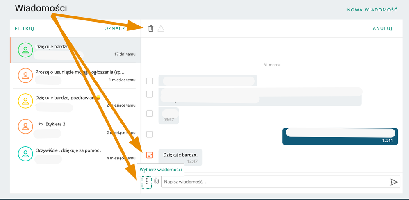Click the warning triangle report icon

[161, 28]
